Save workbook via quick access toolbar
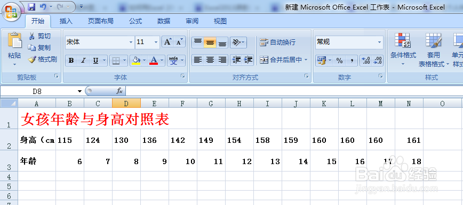Viewport: 463px width, 205px height. pyautogui.click(x=31, y=6)
